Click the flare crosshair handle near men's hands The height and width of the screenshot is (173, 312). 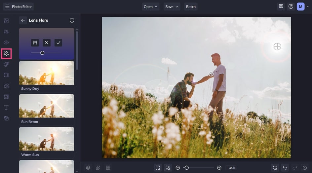pos(211,74)
